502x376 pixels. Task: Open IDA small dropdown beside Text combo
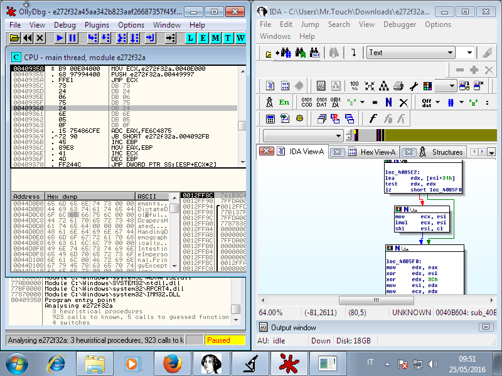469,53
